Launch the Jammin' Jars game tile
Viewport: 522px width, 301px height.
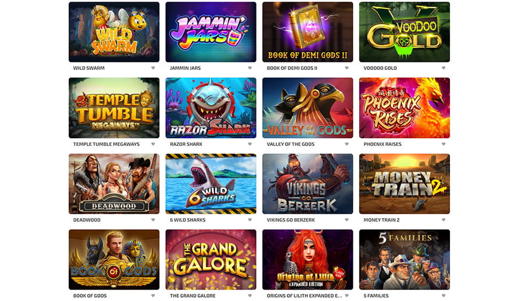click(x=211, y=32)
